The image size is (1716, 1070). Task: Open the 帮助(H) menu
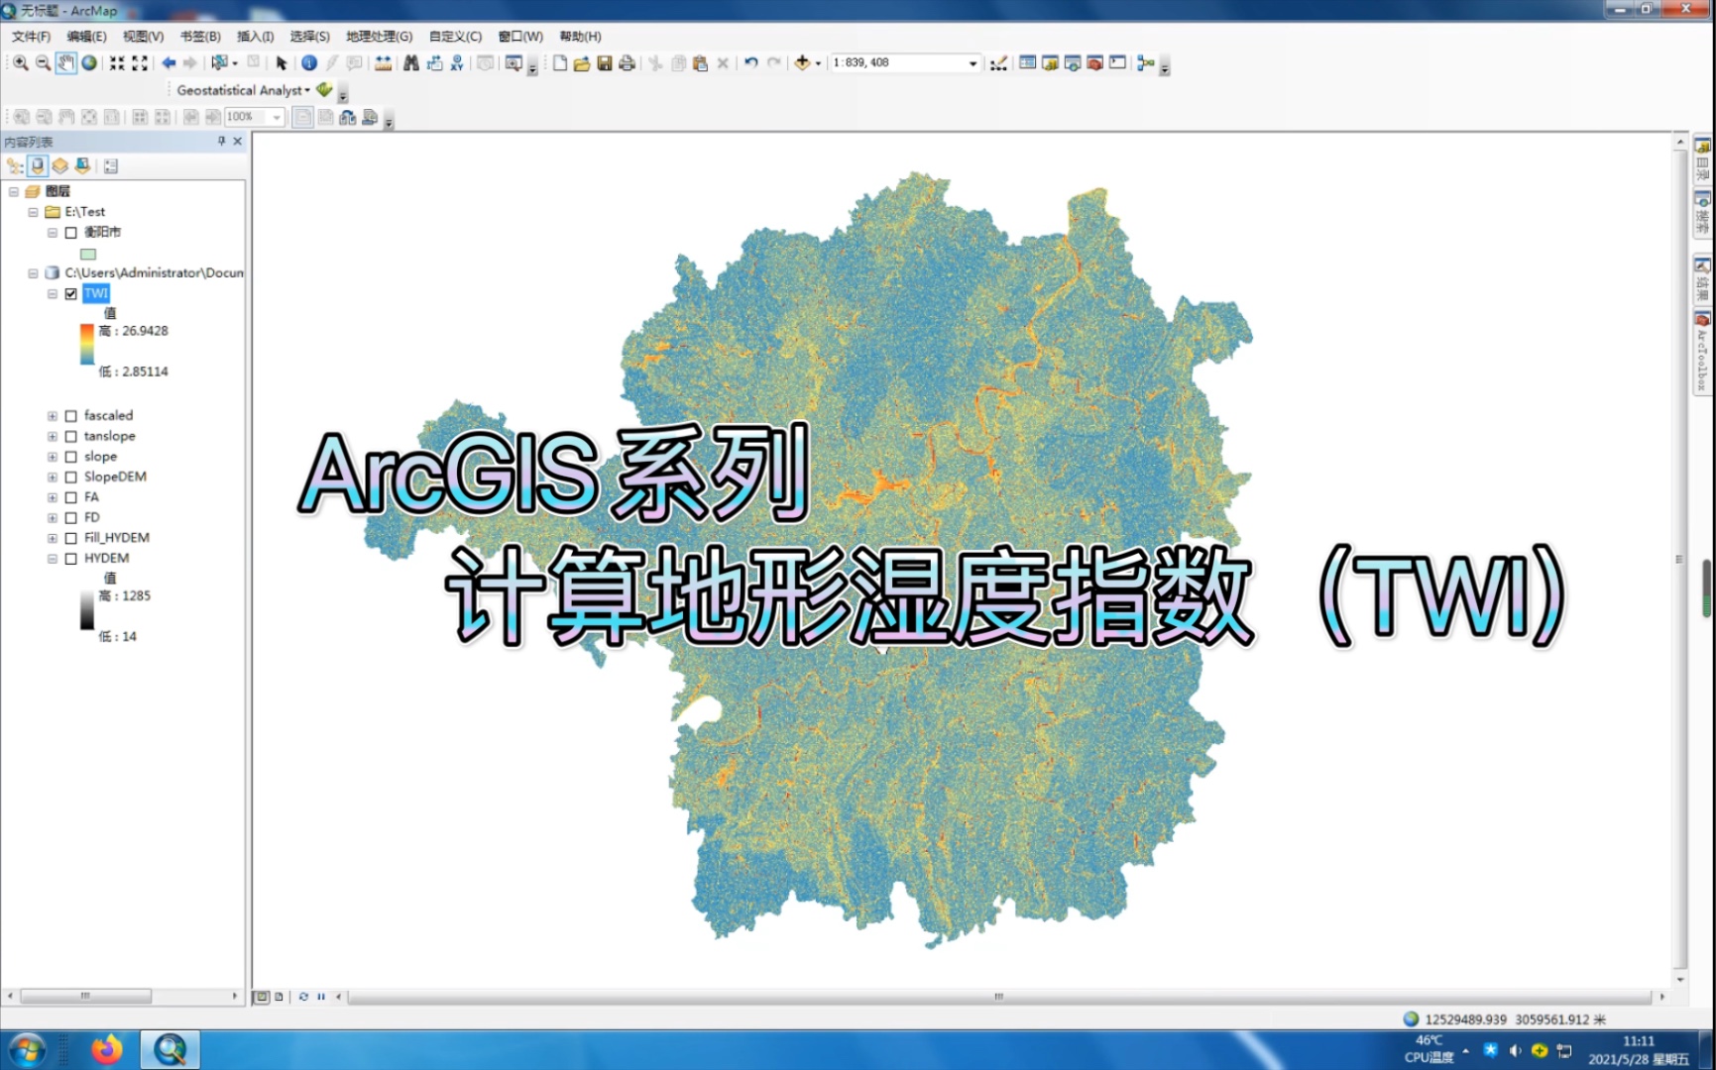(580, 37)
